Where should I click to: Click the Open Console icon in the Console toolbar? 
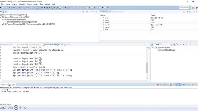192,85
